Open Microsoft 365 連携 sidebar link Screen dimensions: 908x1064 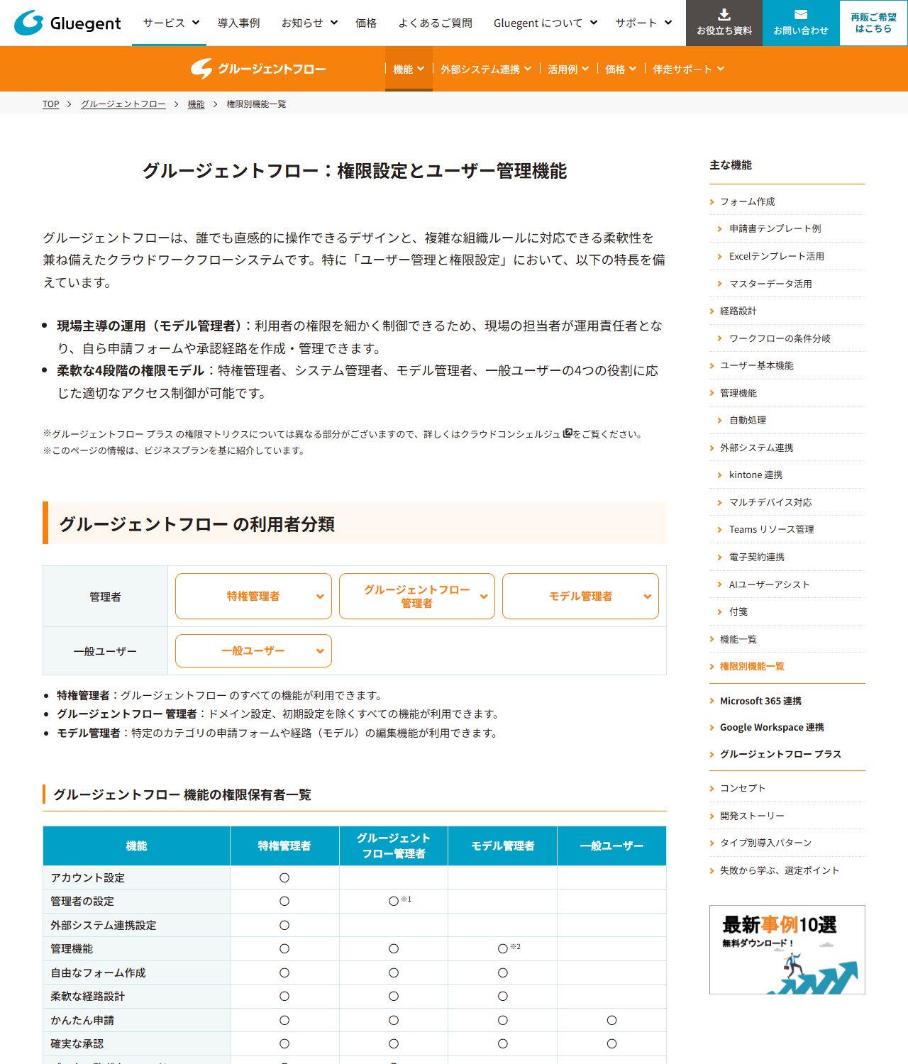[x=760, y=701]
